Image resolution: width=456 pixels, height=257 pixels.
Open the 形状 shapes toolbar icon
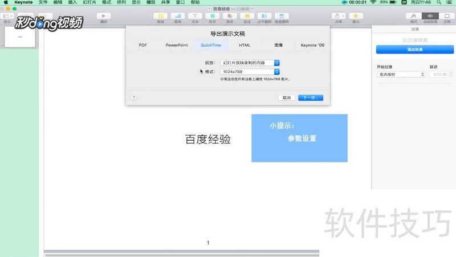[213, 16]
